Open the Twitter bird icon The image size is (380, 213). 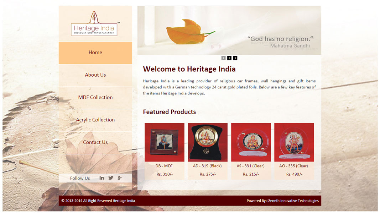[x=111, y=178]
